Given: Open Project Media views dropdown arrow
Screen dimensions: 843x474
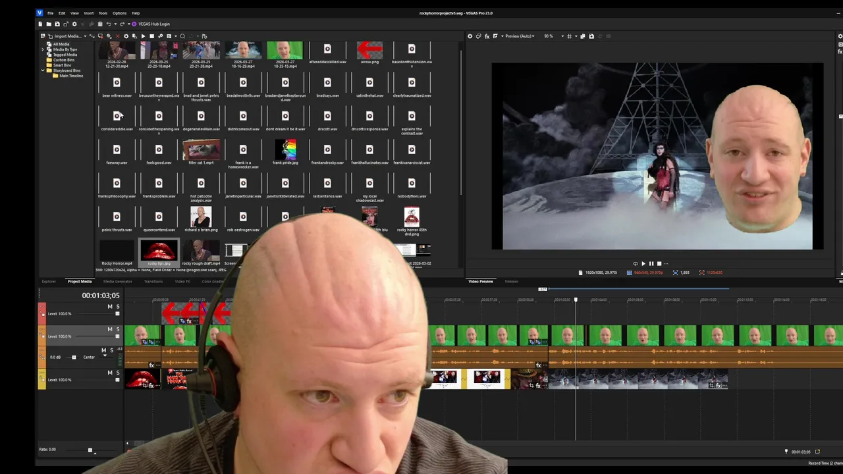Looking at the screenshot, I should (x=175, y=36).
